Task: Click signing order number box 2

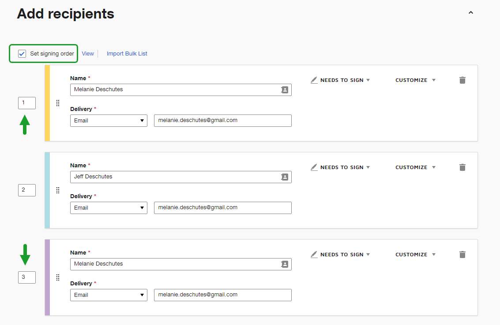Action: coord(26,190)
